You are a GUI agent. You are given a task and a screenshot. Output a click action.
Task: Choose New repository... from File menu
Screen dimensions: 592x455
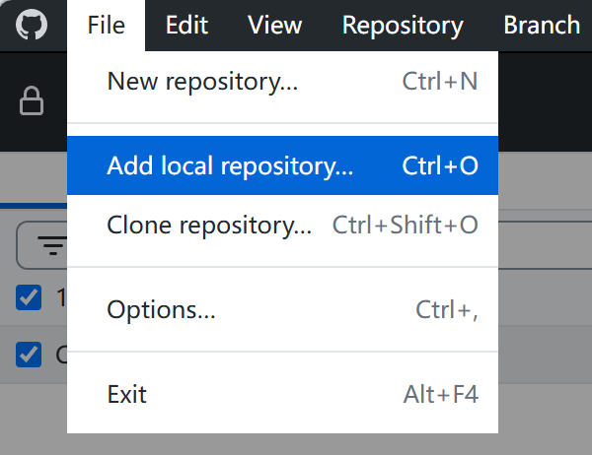[283, 81]
